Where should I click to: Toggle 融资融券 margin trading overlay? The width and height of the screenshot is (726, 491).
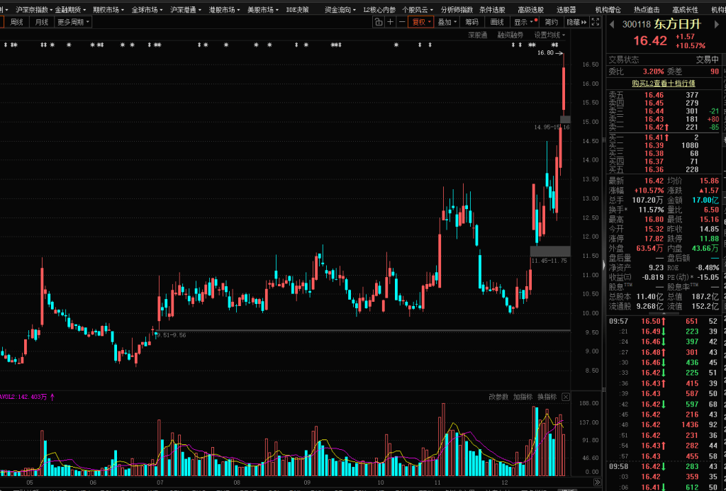click(510, 35)
